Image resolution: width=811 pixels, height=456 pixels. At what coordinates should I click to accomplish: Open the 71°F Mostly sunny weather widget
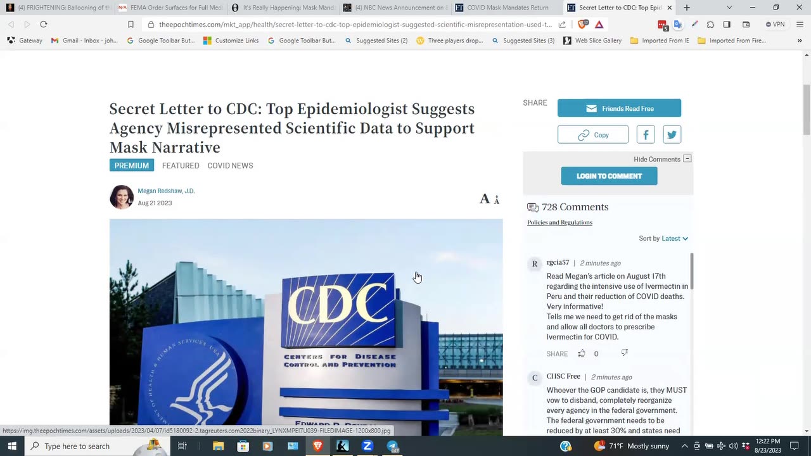pos(631,446)
